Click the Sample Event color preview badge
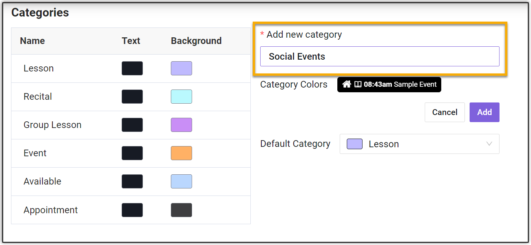Screen dimensions: 531x245 tap(389, 84)
